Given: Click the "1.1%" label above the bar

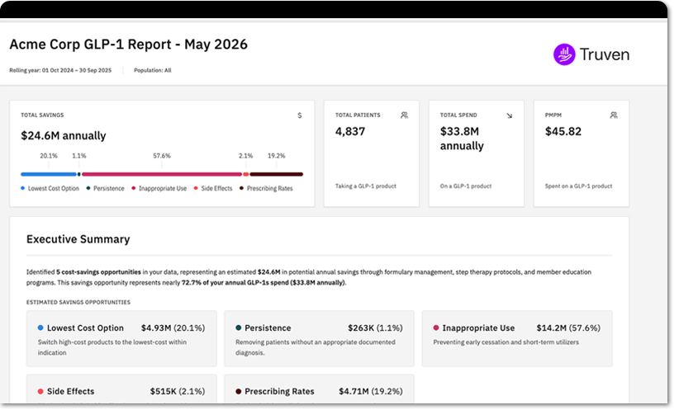Looking at the screenshot, I should pos(79,156).
